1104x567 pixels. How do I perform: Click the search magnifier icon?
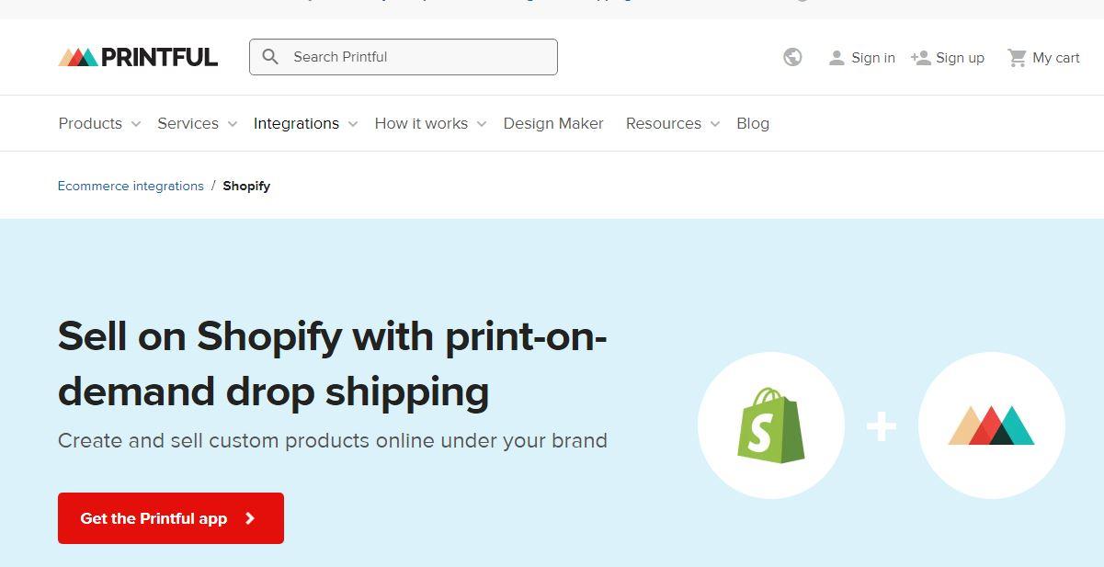tap(270, 57)
